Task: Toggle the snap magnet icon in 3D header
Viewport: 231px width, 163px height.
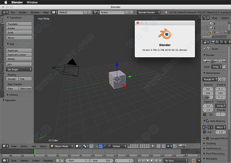Action: point(164,146)
